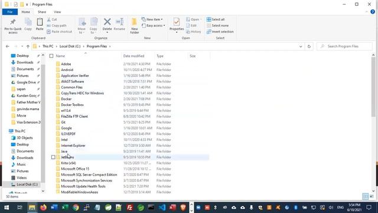Select the Java folder
The image size is (378, 213).
pyautogui.click(x=64, y=151)
